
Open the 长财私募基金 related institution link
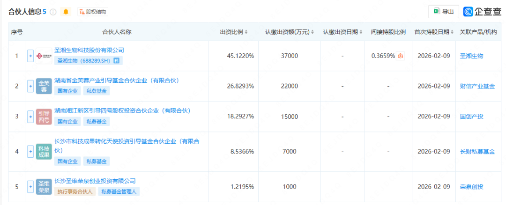[x=477, y=152]
